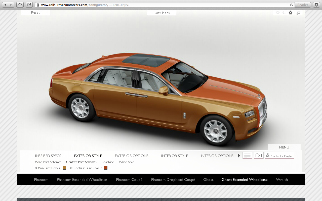
Task: Open the Interior Style menu
Action: (175, 156)
